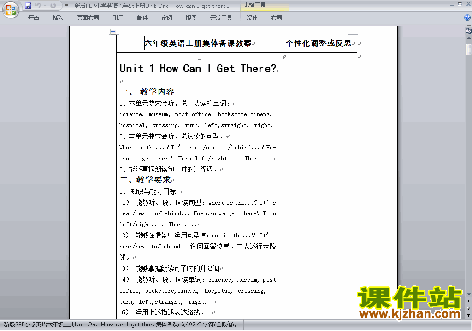Click the status bar word count 6,492 个字符
This screenshot has width=472, height=331.
pos(209,325)
